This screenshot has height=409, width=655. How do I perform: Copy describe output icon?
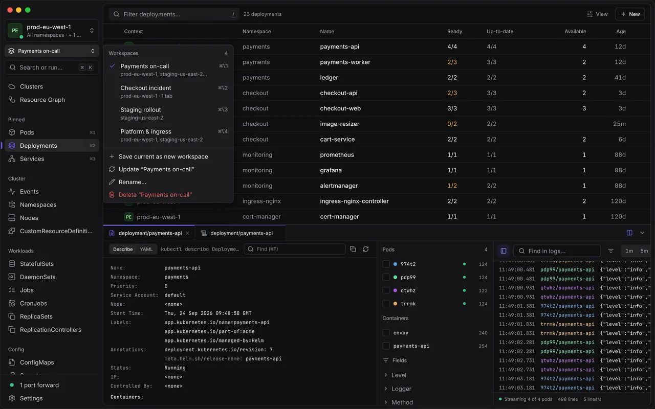[353, 249]
